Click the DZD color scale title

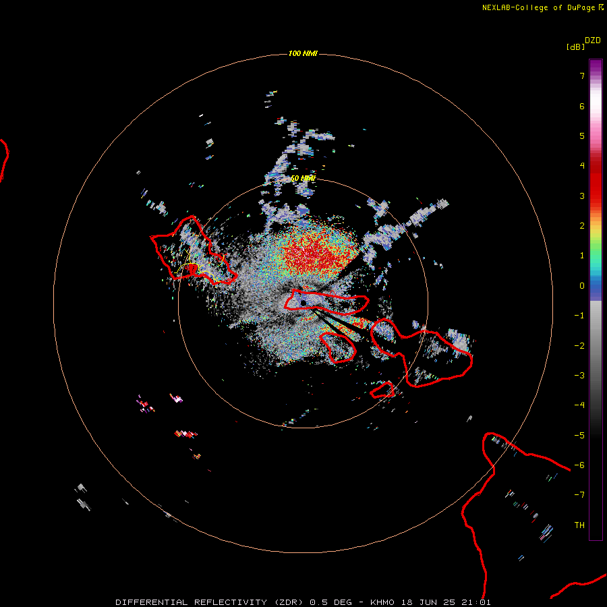pos(593,40)
